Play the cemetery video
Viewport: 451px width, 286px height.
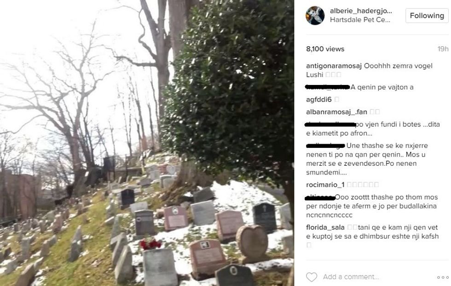[x=147, y=143]
